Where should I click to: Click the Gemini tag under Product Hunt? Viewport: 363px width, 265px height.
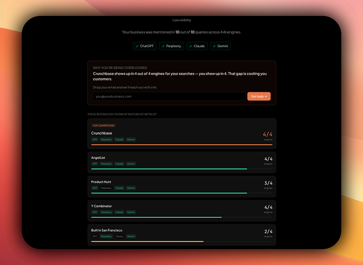[x=131, y=188]
